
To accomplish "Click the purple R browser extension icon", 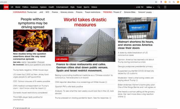I will point(161,2).
